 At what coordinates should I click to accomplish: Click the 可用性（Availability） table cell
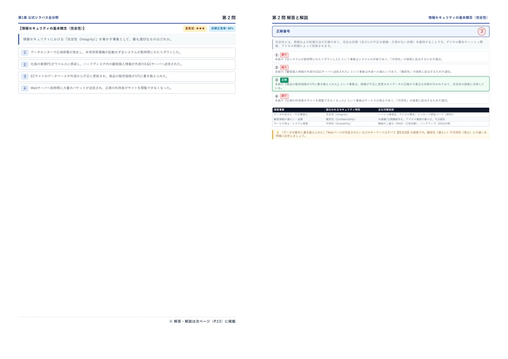[x=338, y=123]
